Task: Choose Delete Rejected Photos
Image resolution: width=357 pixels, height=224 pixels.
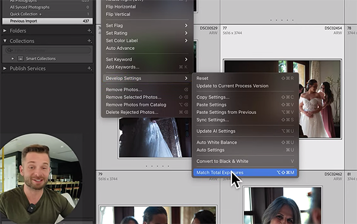Action: click(x=146, y=112)
